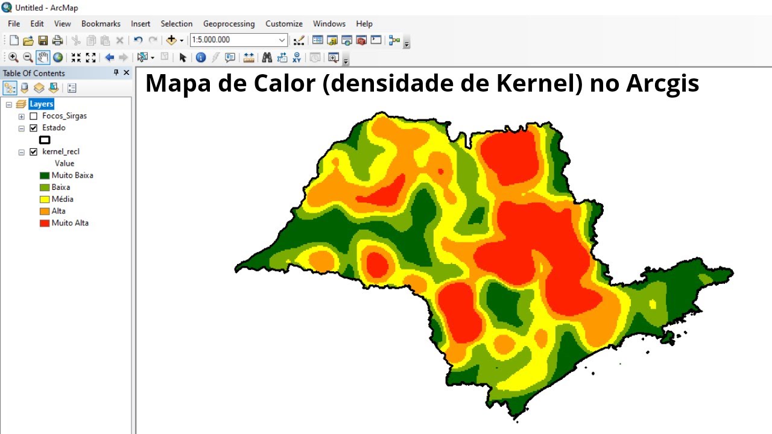772x434 pixels.
Task: Choose the Select Features tool
Action: 142,57
